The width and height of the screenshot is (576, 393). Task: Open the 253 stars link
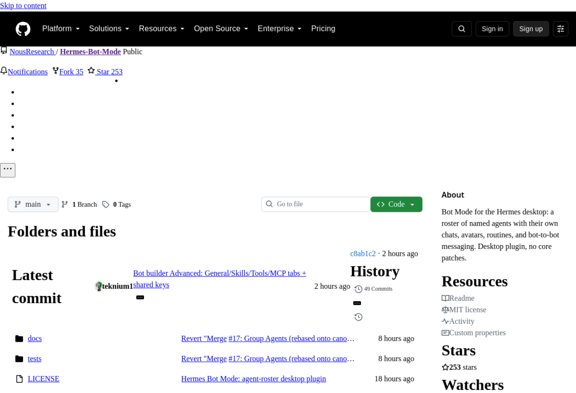point(459,367)
